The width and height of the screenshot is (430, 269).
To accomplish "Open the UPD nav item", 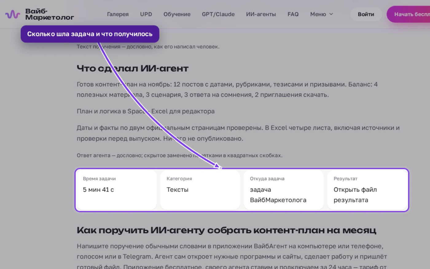I will pos(146,14).
